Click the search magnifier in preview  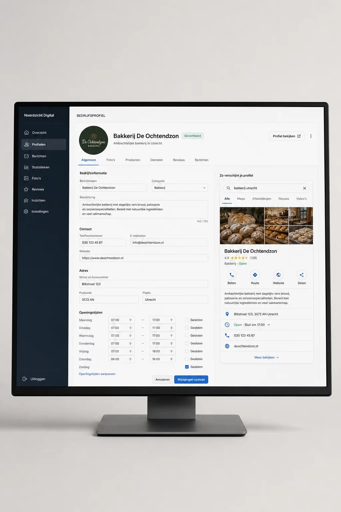pyautogui.click(x=228, y=188)
